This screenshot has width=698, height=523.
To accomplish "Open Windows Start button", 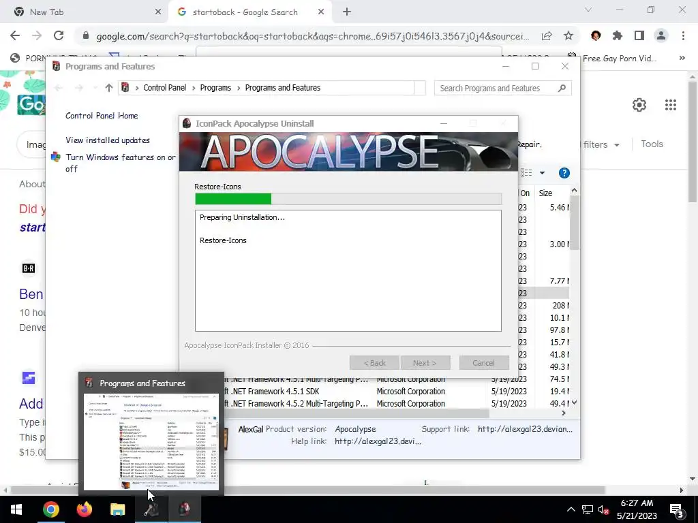I will 16,509.
